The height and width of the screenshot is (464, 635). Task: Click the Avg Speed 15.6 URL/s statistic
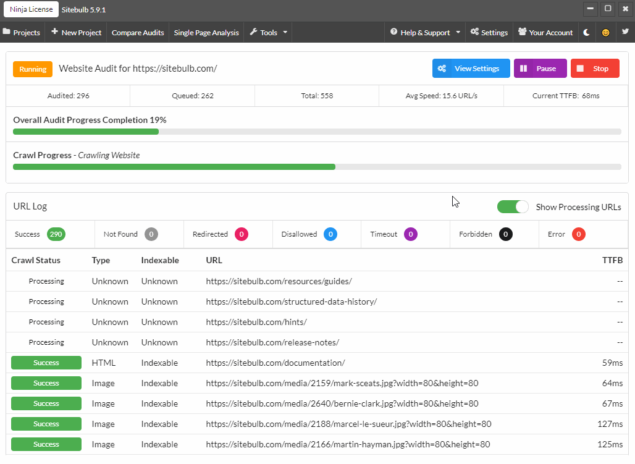[442, 96]
